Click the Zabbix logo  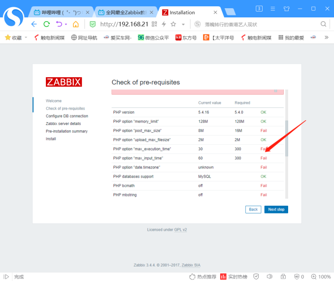[64, 82]
